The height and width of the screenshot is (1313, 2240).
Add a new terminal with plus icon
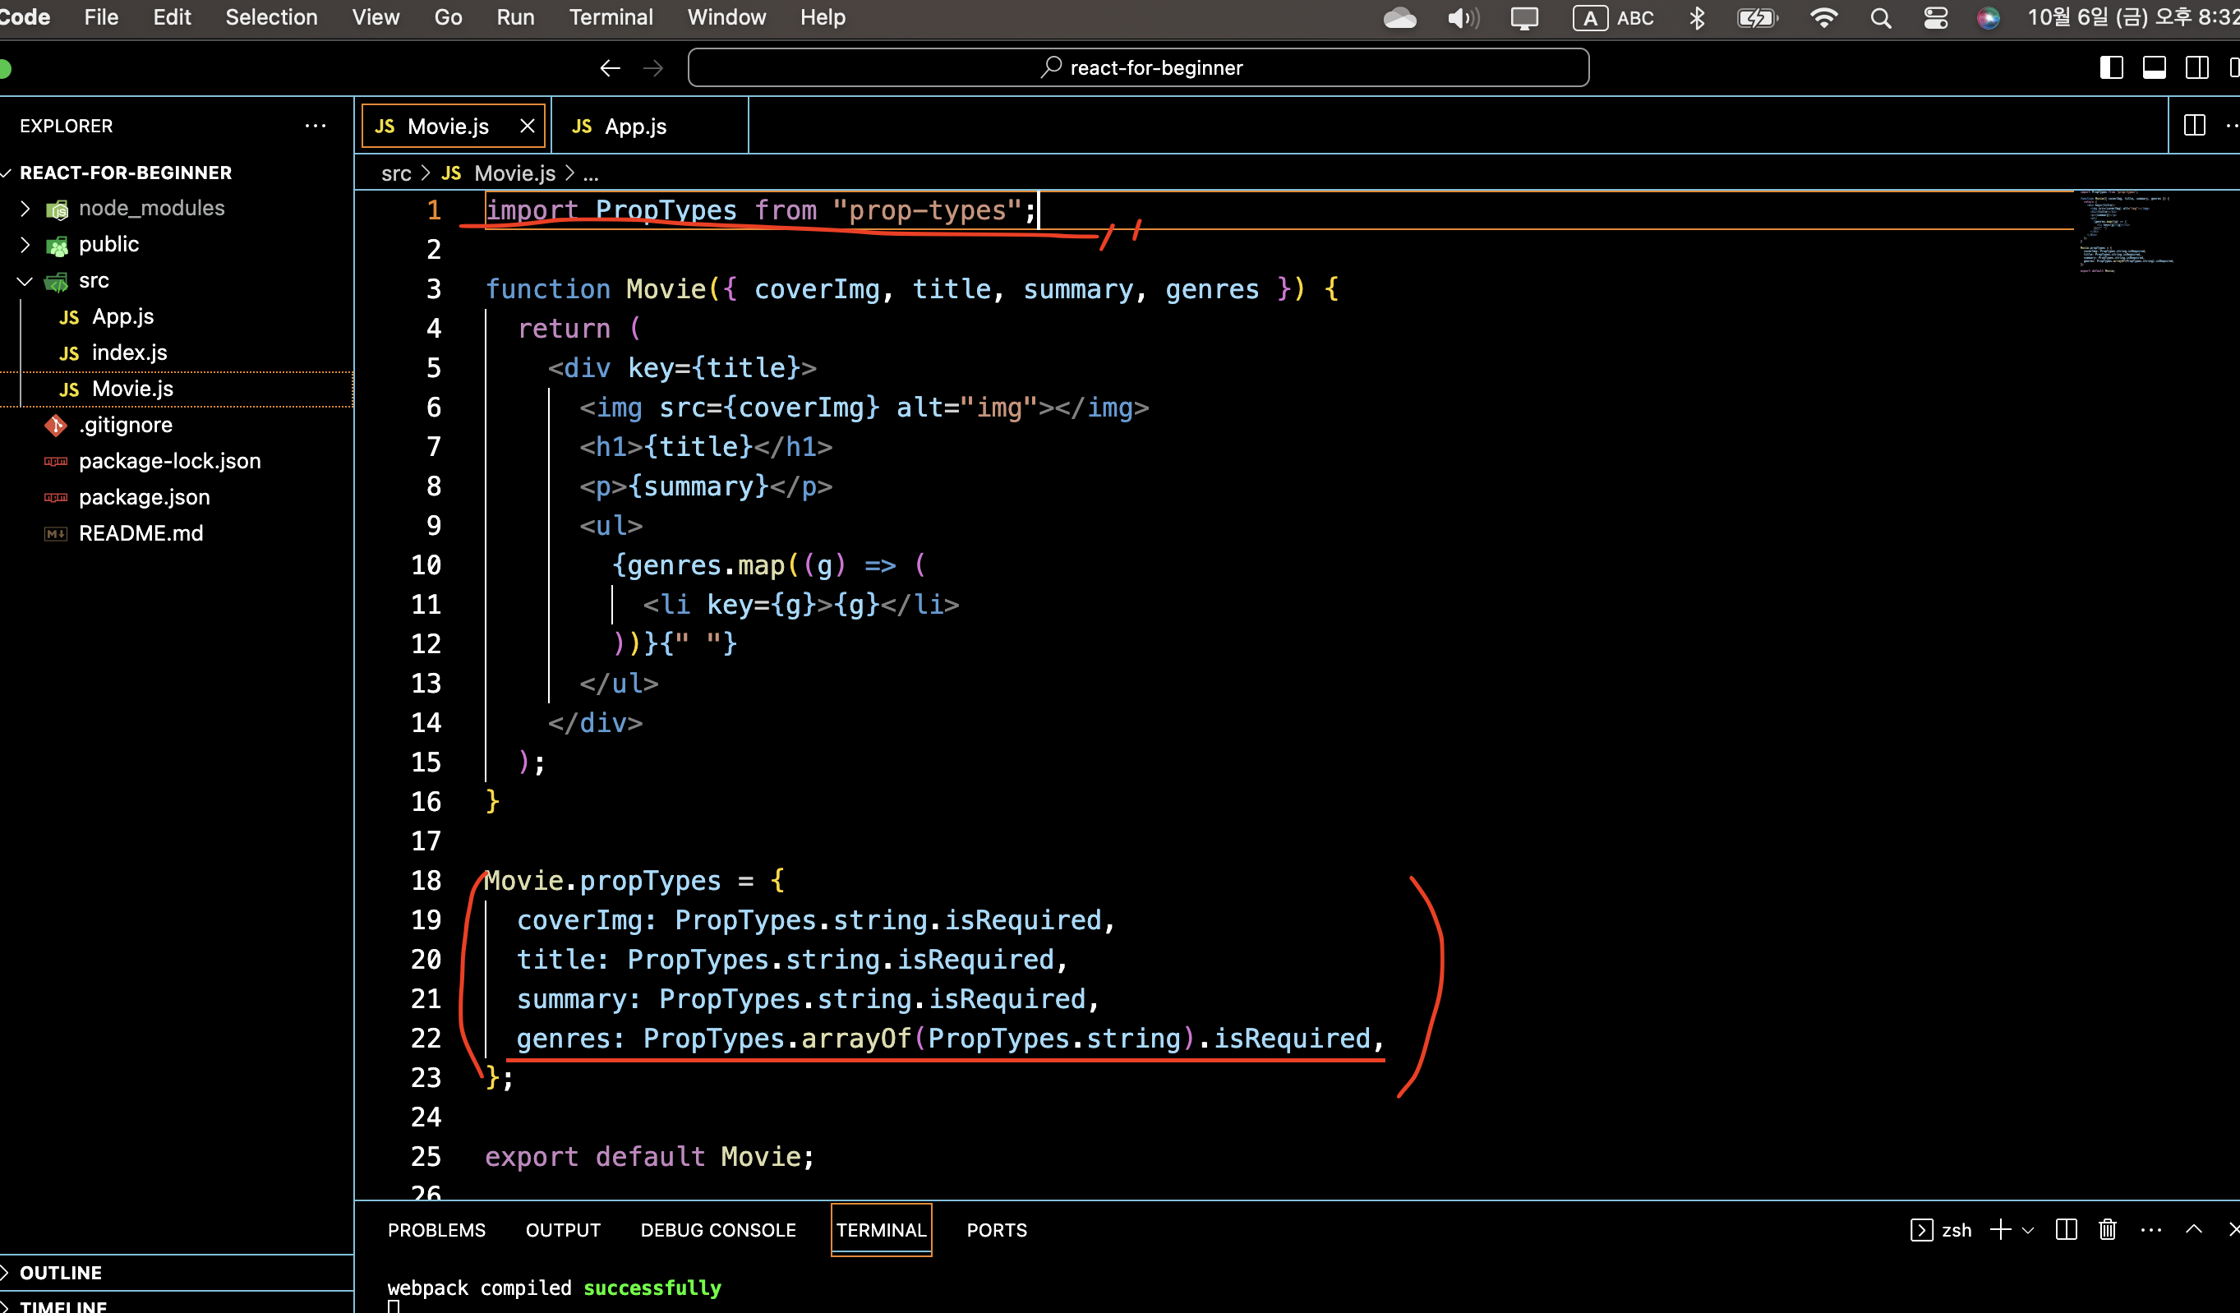2000,1229
